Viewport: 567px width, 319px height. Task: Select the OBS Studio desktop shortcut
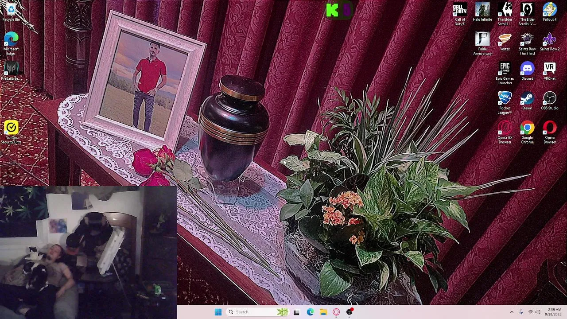point(550,101)
